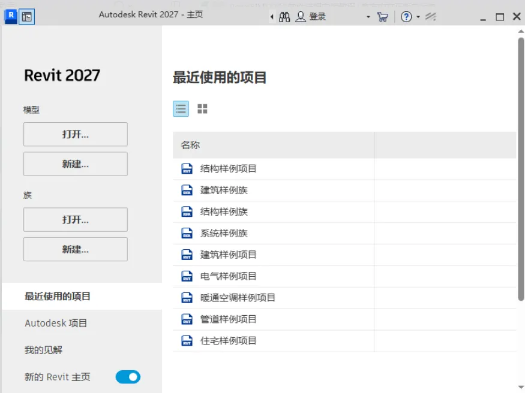This screenshot has height=393, width=525.
Task: Click the vertical scrollbar thumb
Action: (x=521, y=169)
